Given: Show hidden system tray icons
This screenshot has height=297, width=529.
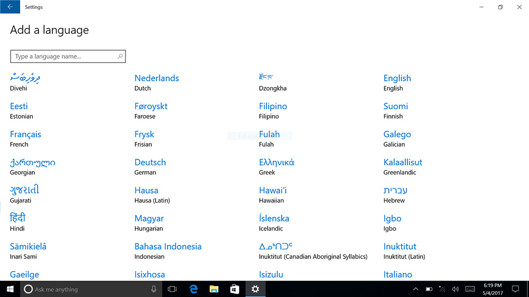Looking at the screenshot, I should 416,289.
